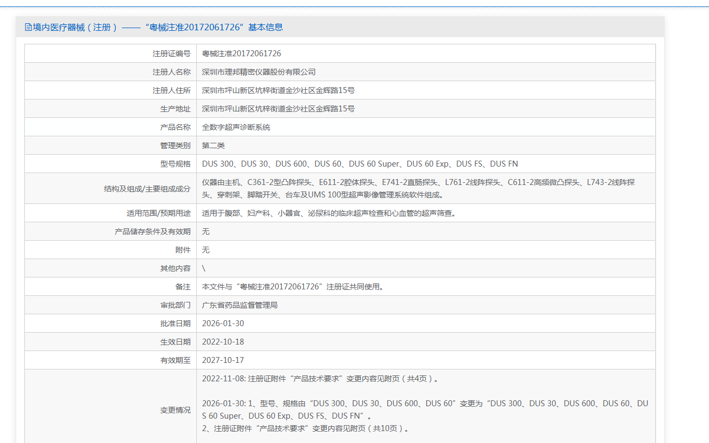Click the company name 深圳市理邦精密仪器股份有限公司
Viewport: 709px width, 443px height.
pyautogui.click(x=259, y=72)
